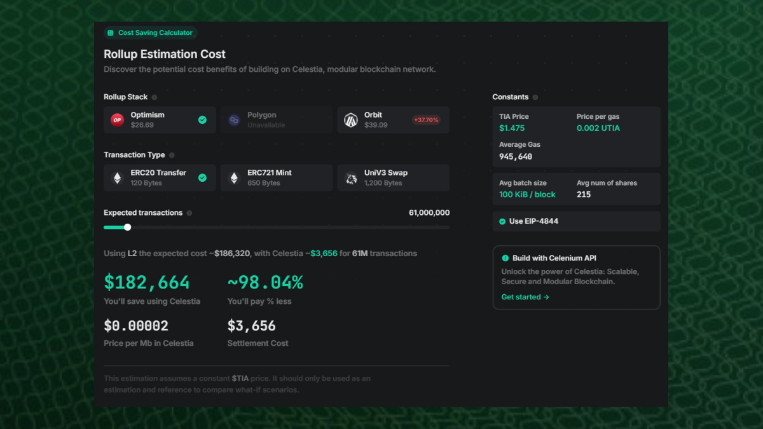Screen dimensions: 763x429
Task: Select the Optimism rollup stack option
Action: (x=160, y=119)
